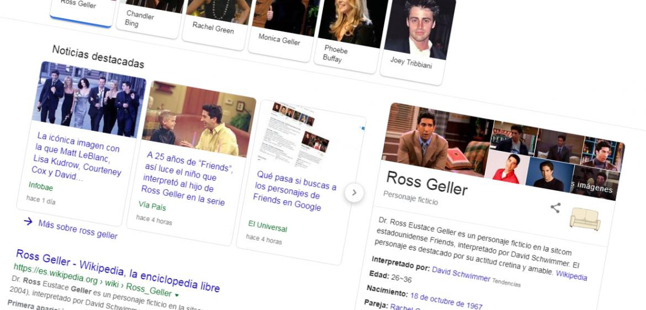Viewport: 646px width, 310px height.
Task: Click más imágenes overlay in panel
Action: coord(593,184)
